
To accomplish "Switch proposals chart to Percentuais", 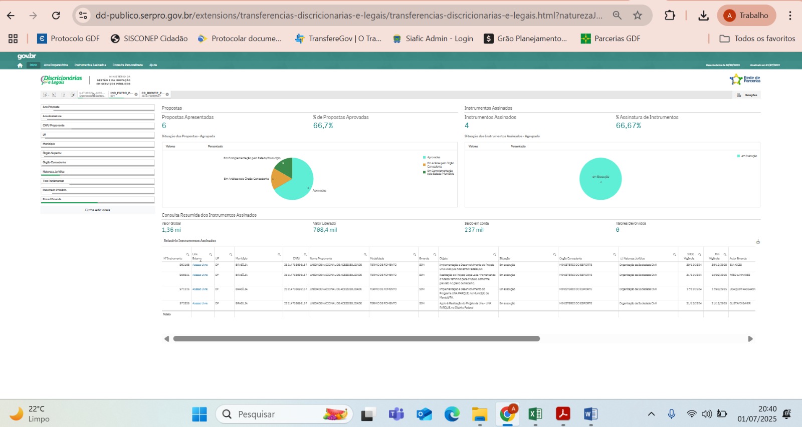I will click(216, 147).
